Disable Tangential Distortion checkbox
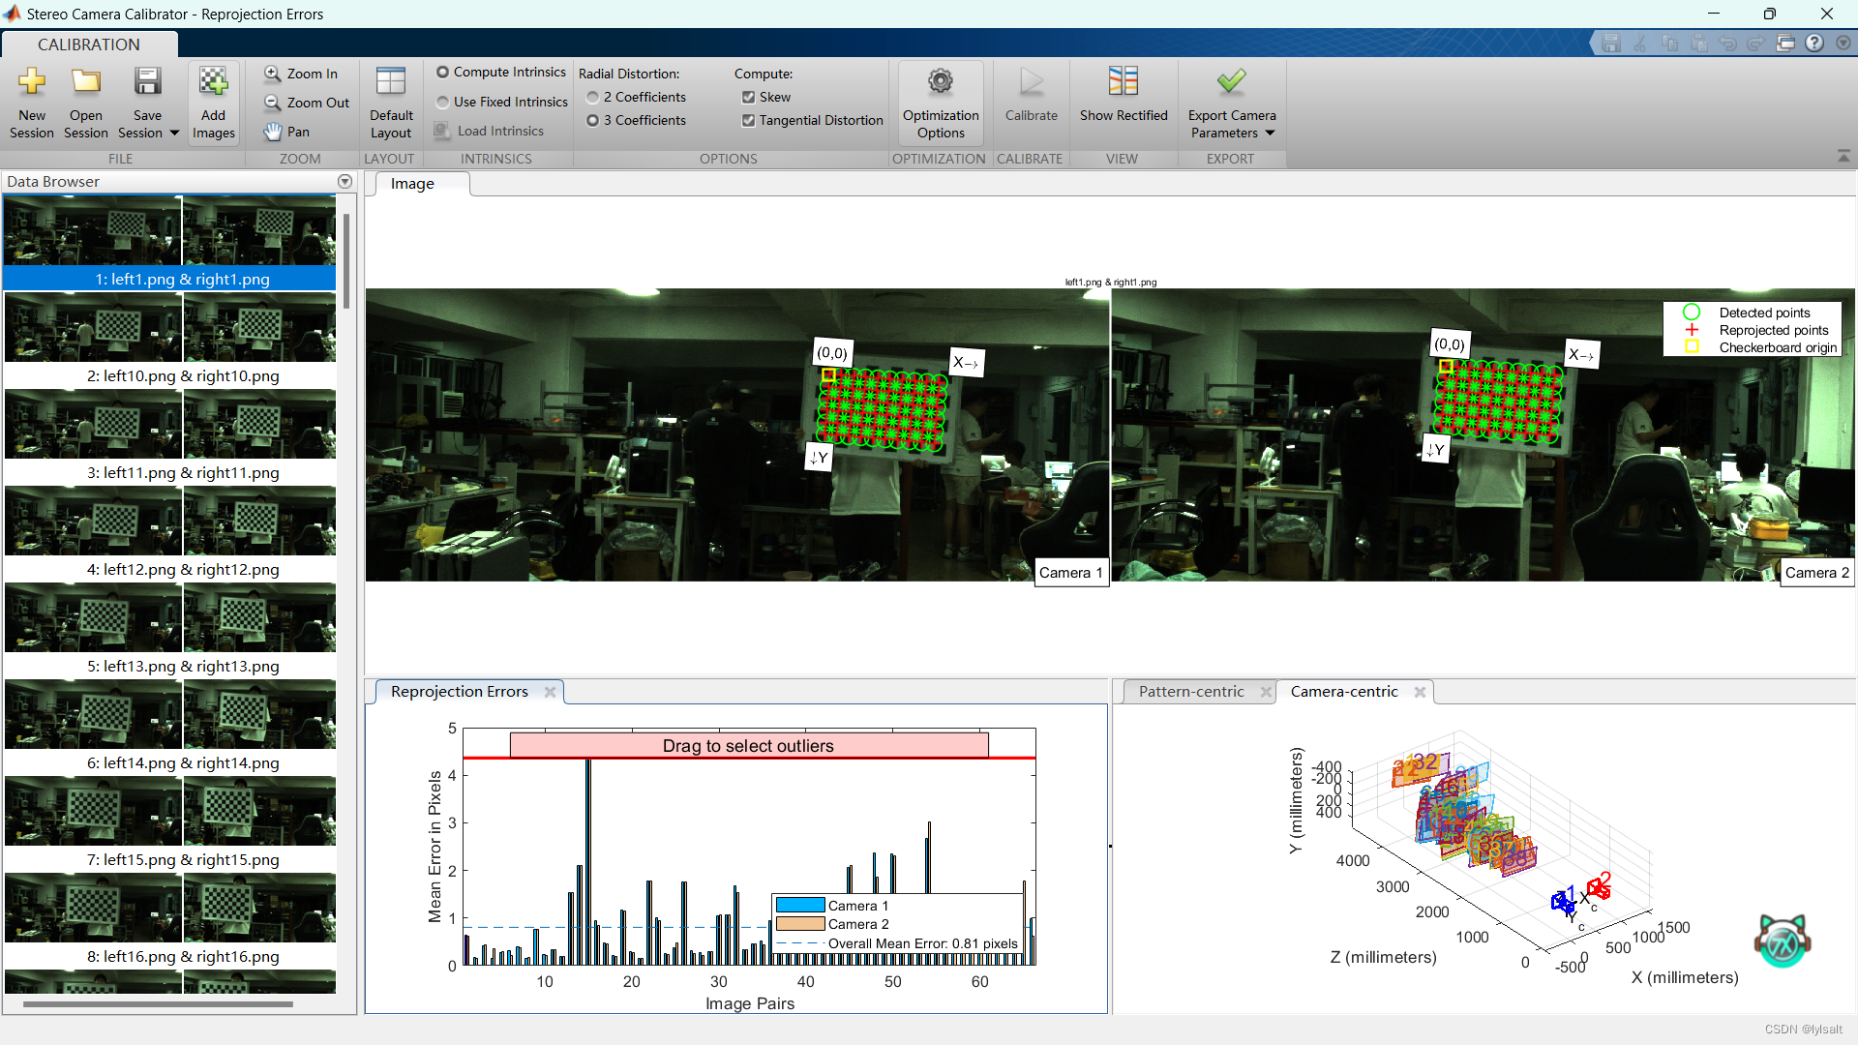Viewport: 1858px width, 1045px height. click(x=749, y=120)
